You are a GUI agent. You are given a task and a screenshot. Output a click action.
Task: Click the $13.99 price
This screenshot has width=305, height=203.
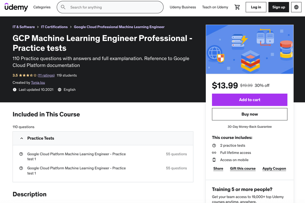click(x=225, y=85)
